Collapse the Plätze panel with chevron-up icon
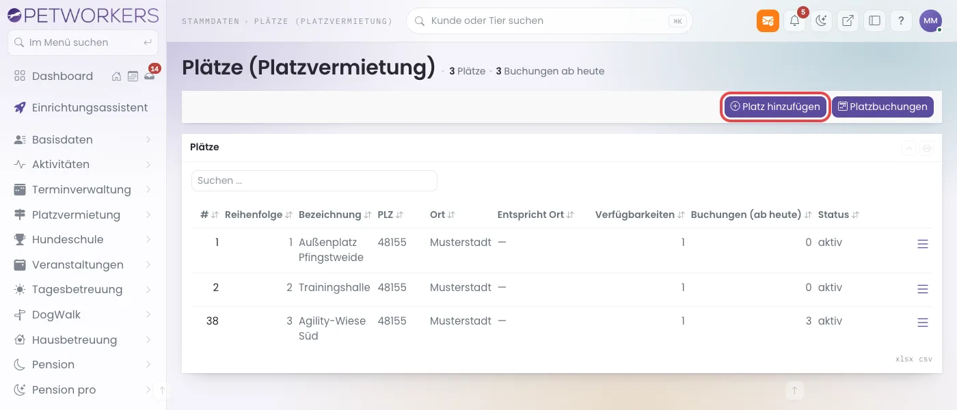This screenshot has width=957, height=410. tap(908, 148)
